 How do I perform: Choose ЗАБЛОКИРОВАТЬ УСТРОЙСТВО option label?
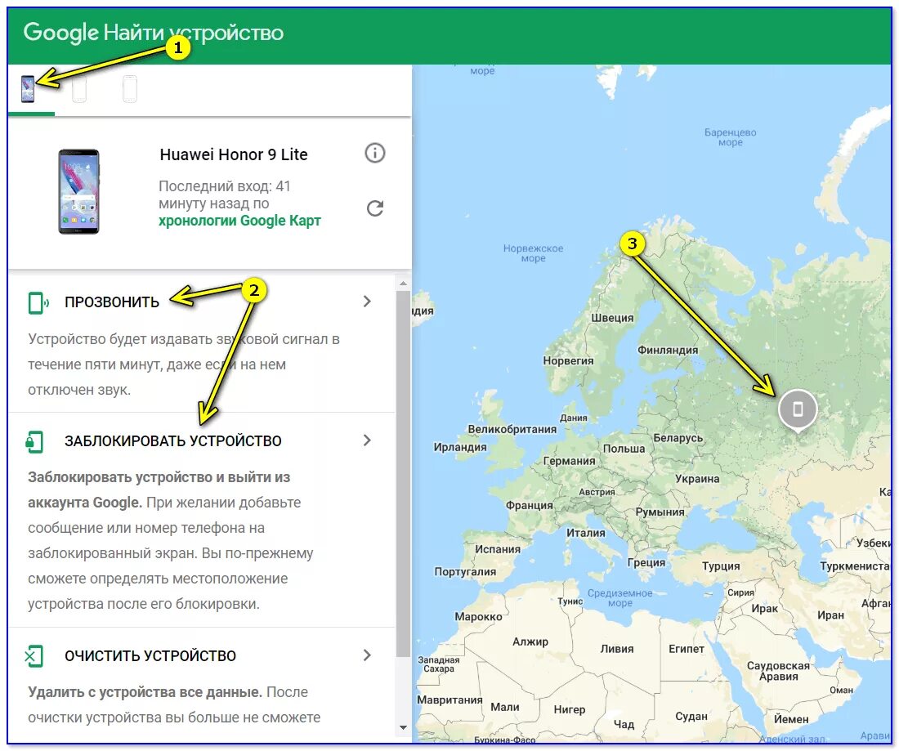pyautogui.click(x=173, y=440)
